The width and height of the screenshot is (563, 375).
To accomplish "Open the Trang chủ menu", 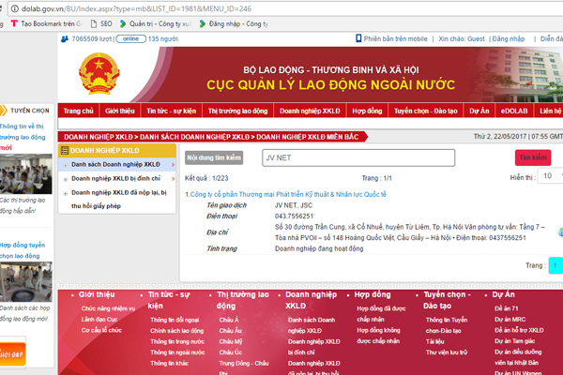I will click(78, 111).
